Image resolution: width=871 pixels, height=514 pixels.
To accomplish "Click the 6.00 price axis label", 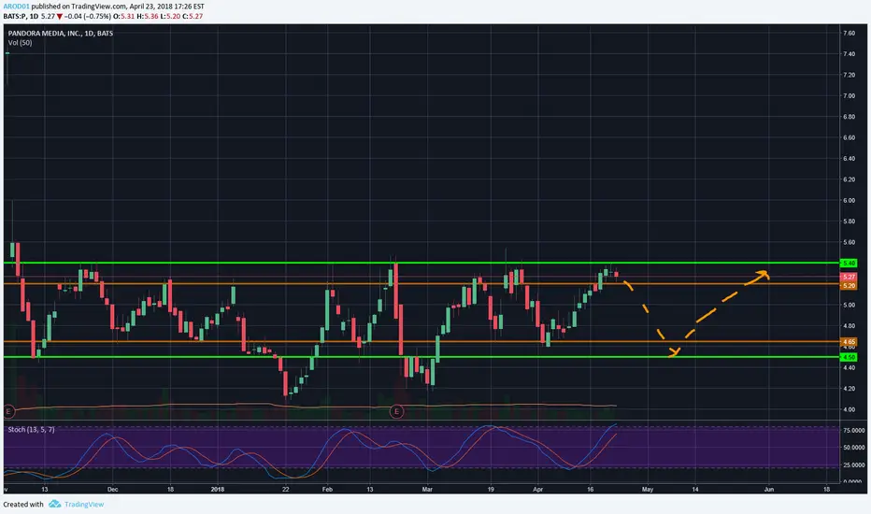I will pyautogui.click(x=849, y=201).
